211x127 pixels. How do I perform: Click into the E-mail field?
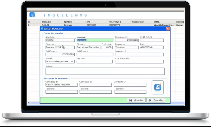tap(60, 61)
